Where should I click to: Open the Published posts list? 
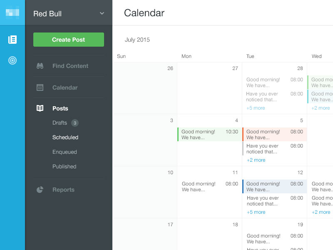64,166
